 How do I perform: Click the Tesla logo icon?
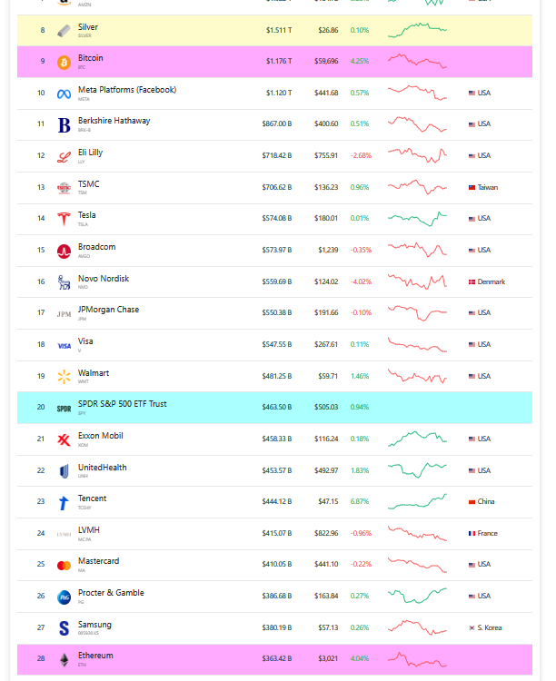click(x=64, y=219)
